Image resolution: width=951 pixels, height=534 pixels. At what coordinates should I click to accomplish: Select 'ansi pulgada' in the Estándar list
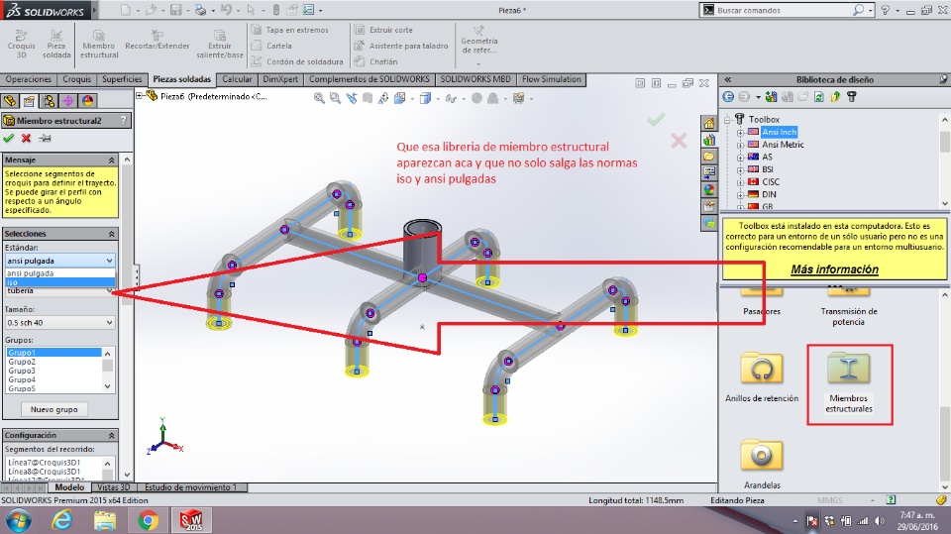click(60, 273)
